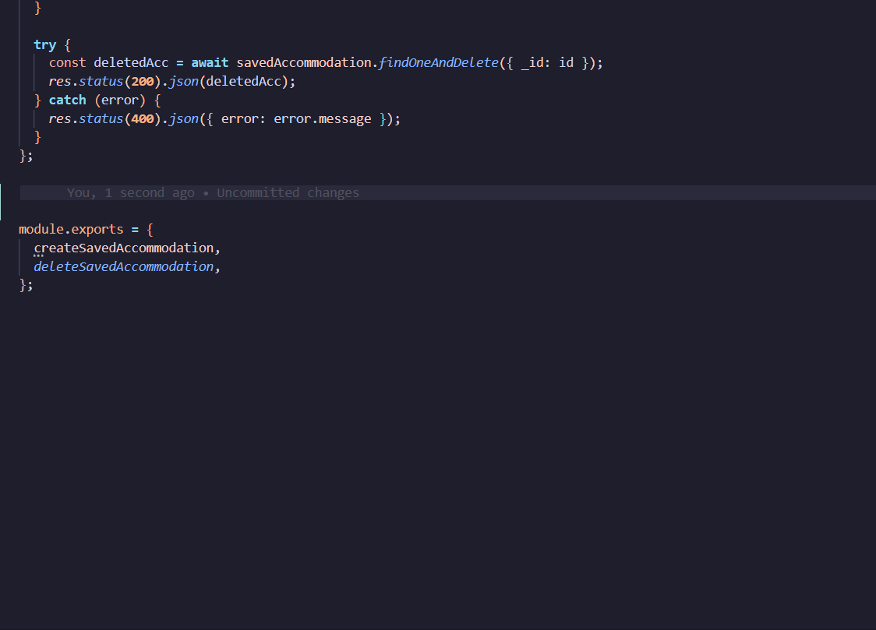Click the 'Uncommitted changes' blame annotation
Image resolution: width=876 pixels, height=630 pixels.
[288, 192]
